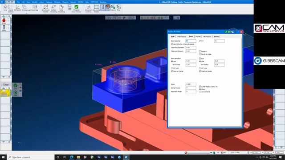Open Edge browser from the taskbar
Screen dimensions: 285x160
pyautogui.click(x=72, y=157)
